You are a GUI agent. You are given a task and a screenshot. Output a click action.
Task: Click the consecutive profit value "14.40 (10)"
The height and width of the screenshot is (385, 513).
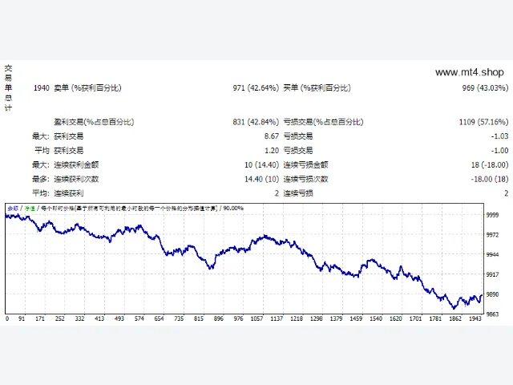coord(262,179)
